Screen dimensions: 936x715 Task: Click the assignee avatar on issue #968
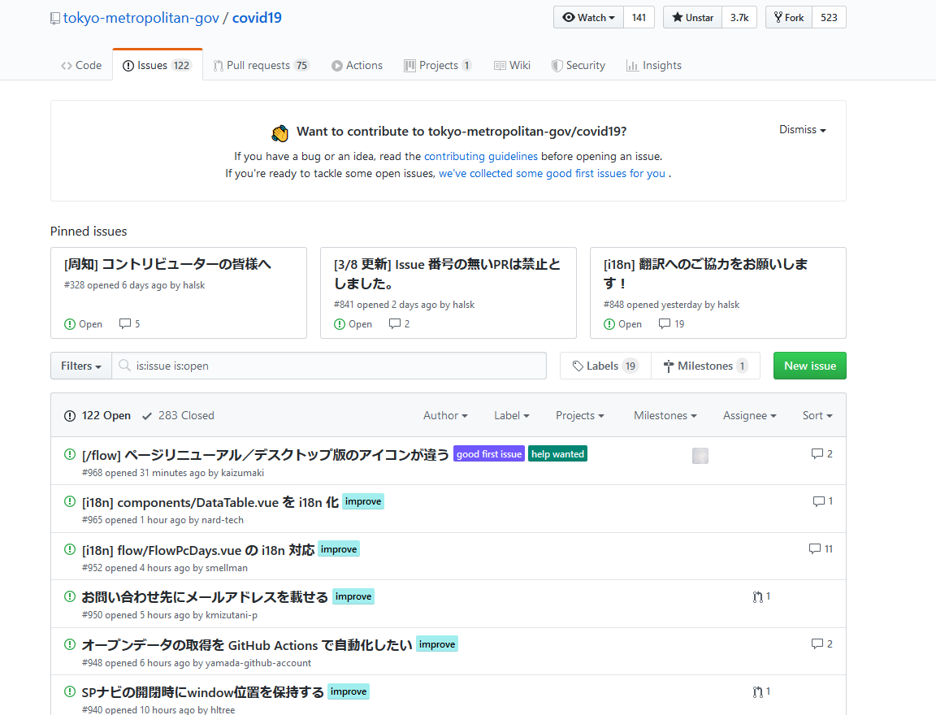click(700, 456)
